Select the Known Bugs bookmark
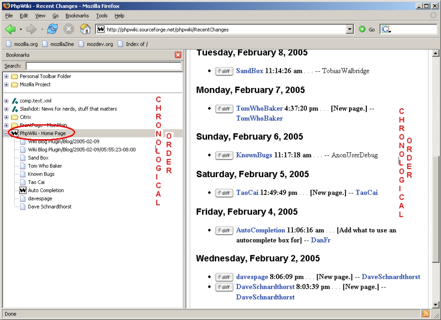The height and width of the screenshot is (320, 441). (41, 174)
